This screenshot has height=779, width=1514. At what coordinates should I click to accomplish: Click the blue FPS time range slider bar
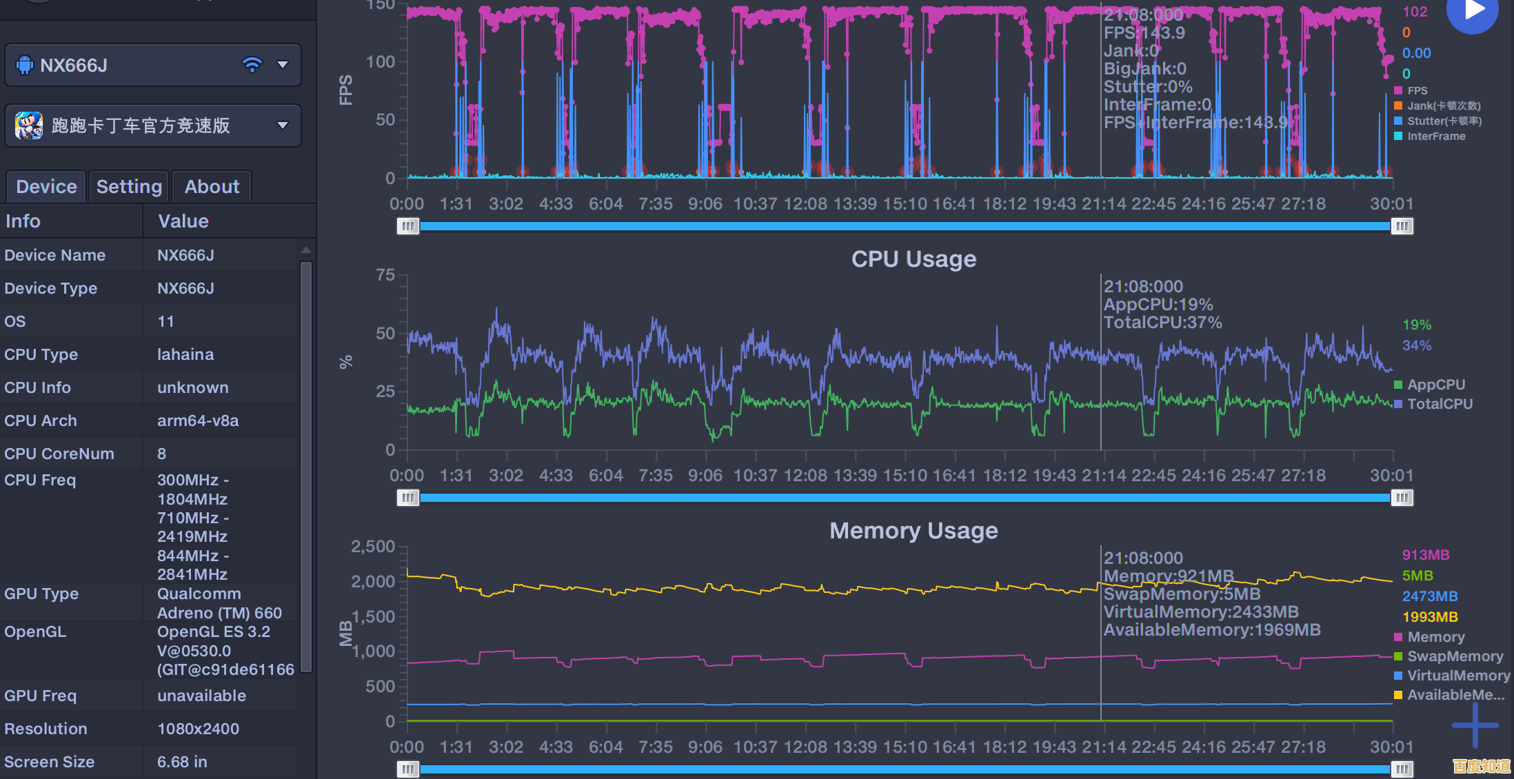click(x=903, y=226)
